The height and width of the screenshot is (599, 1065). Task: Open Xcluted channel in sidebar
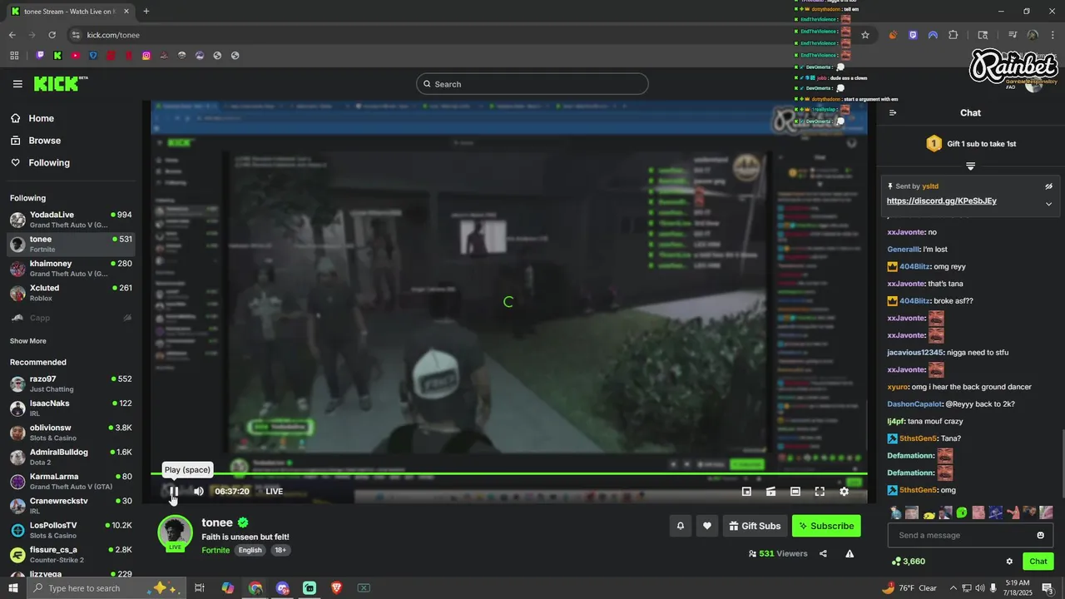(71, 293)
